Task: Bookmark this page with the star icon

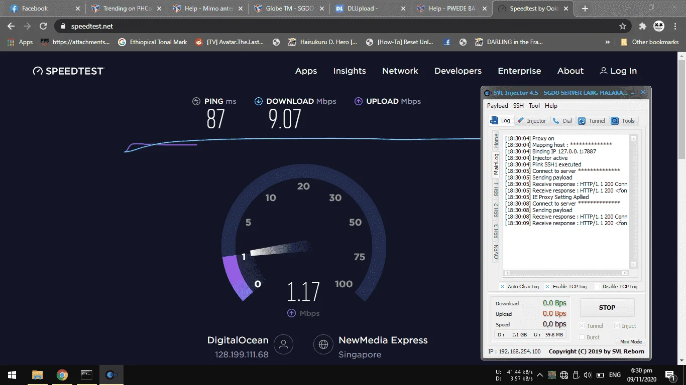Action: (623, 26)
